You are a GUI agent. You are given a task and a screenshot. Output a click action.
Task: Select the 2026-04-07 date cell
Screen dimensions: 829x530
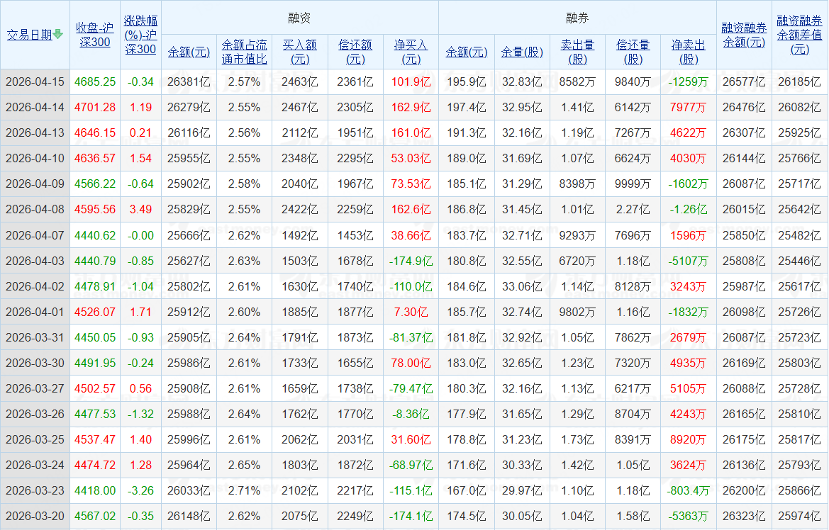(x=35, y=235)
